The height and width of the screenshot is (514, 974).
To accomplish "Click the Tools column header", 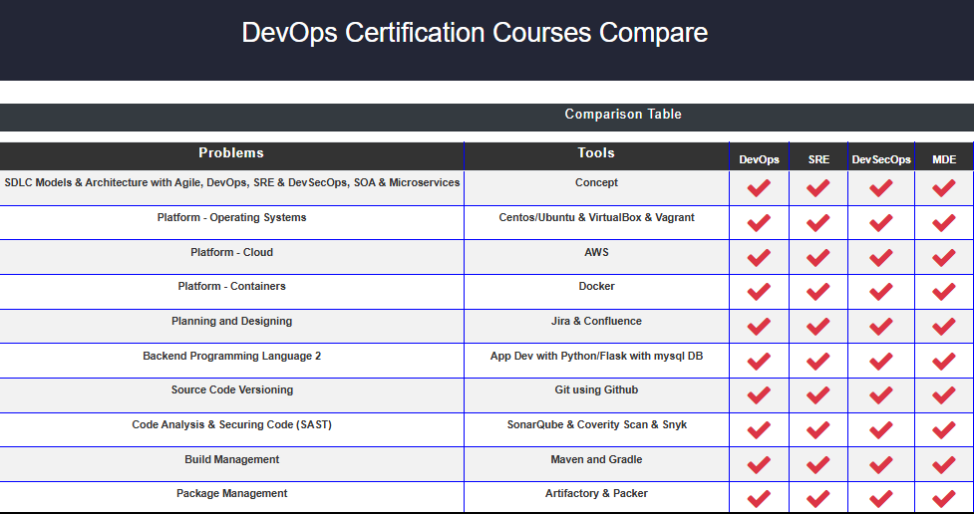I will (596, 153).
